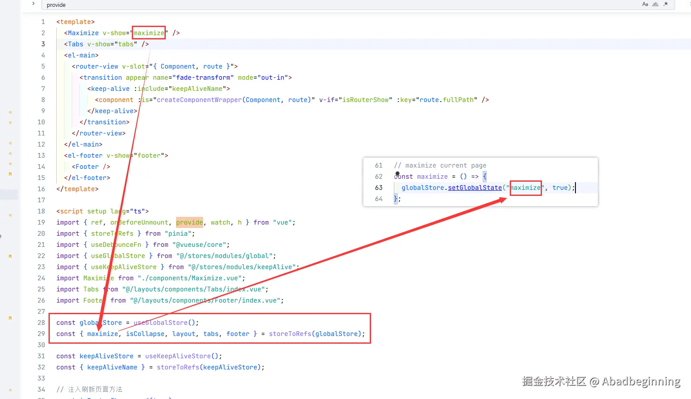Expand the replace row of the find widget

coord(33,4)
